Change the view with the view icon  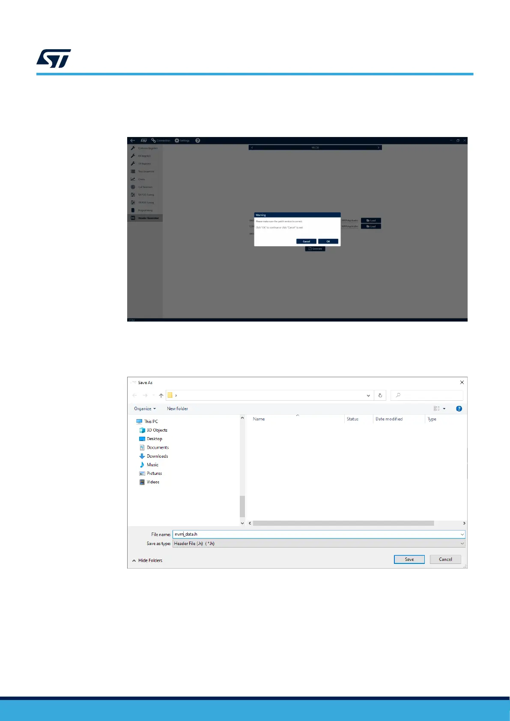click(x=437, y=408)
